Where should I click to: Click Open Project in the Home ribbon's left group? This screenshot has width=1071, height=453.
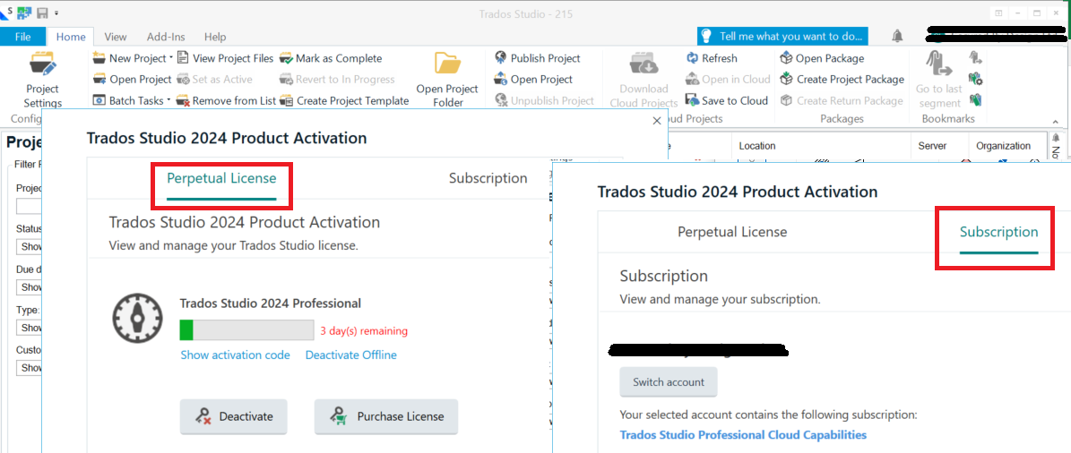click(132, 79)
